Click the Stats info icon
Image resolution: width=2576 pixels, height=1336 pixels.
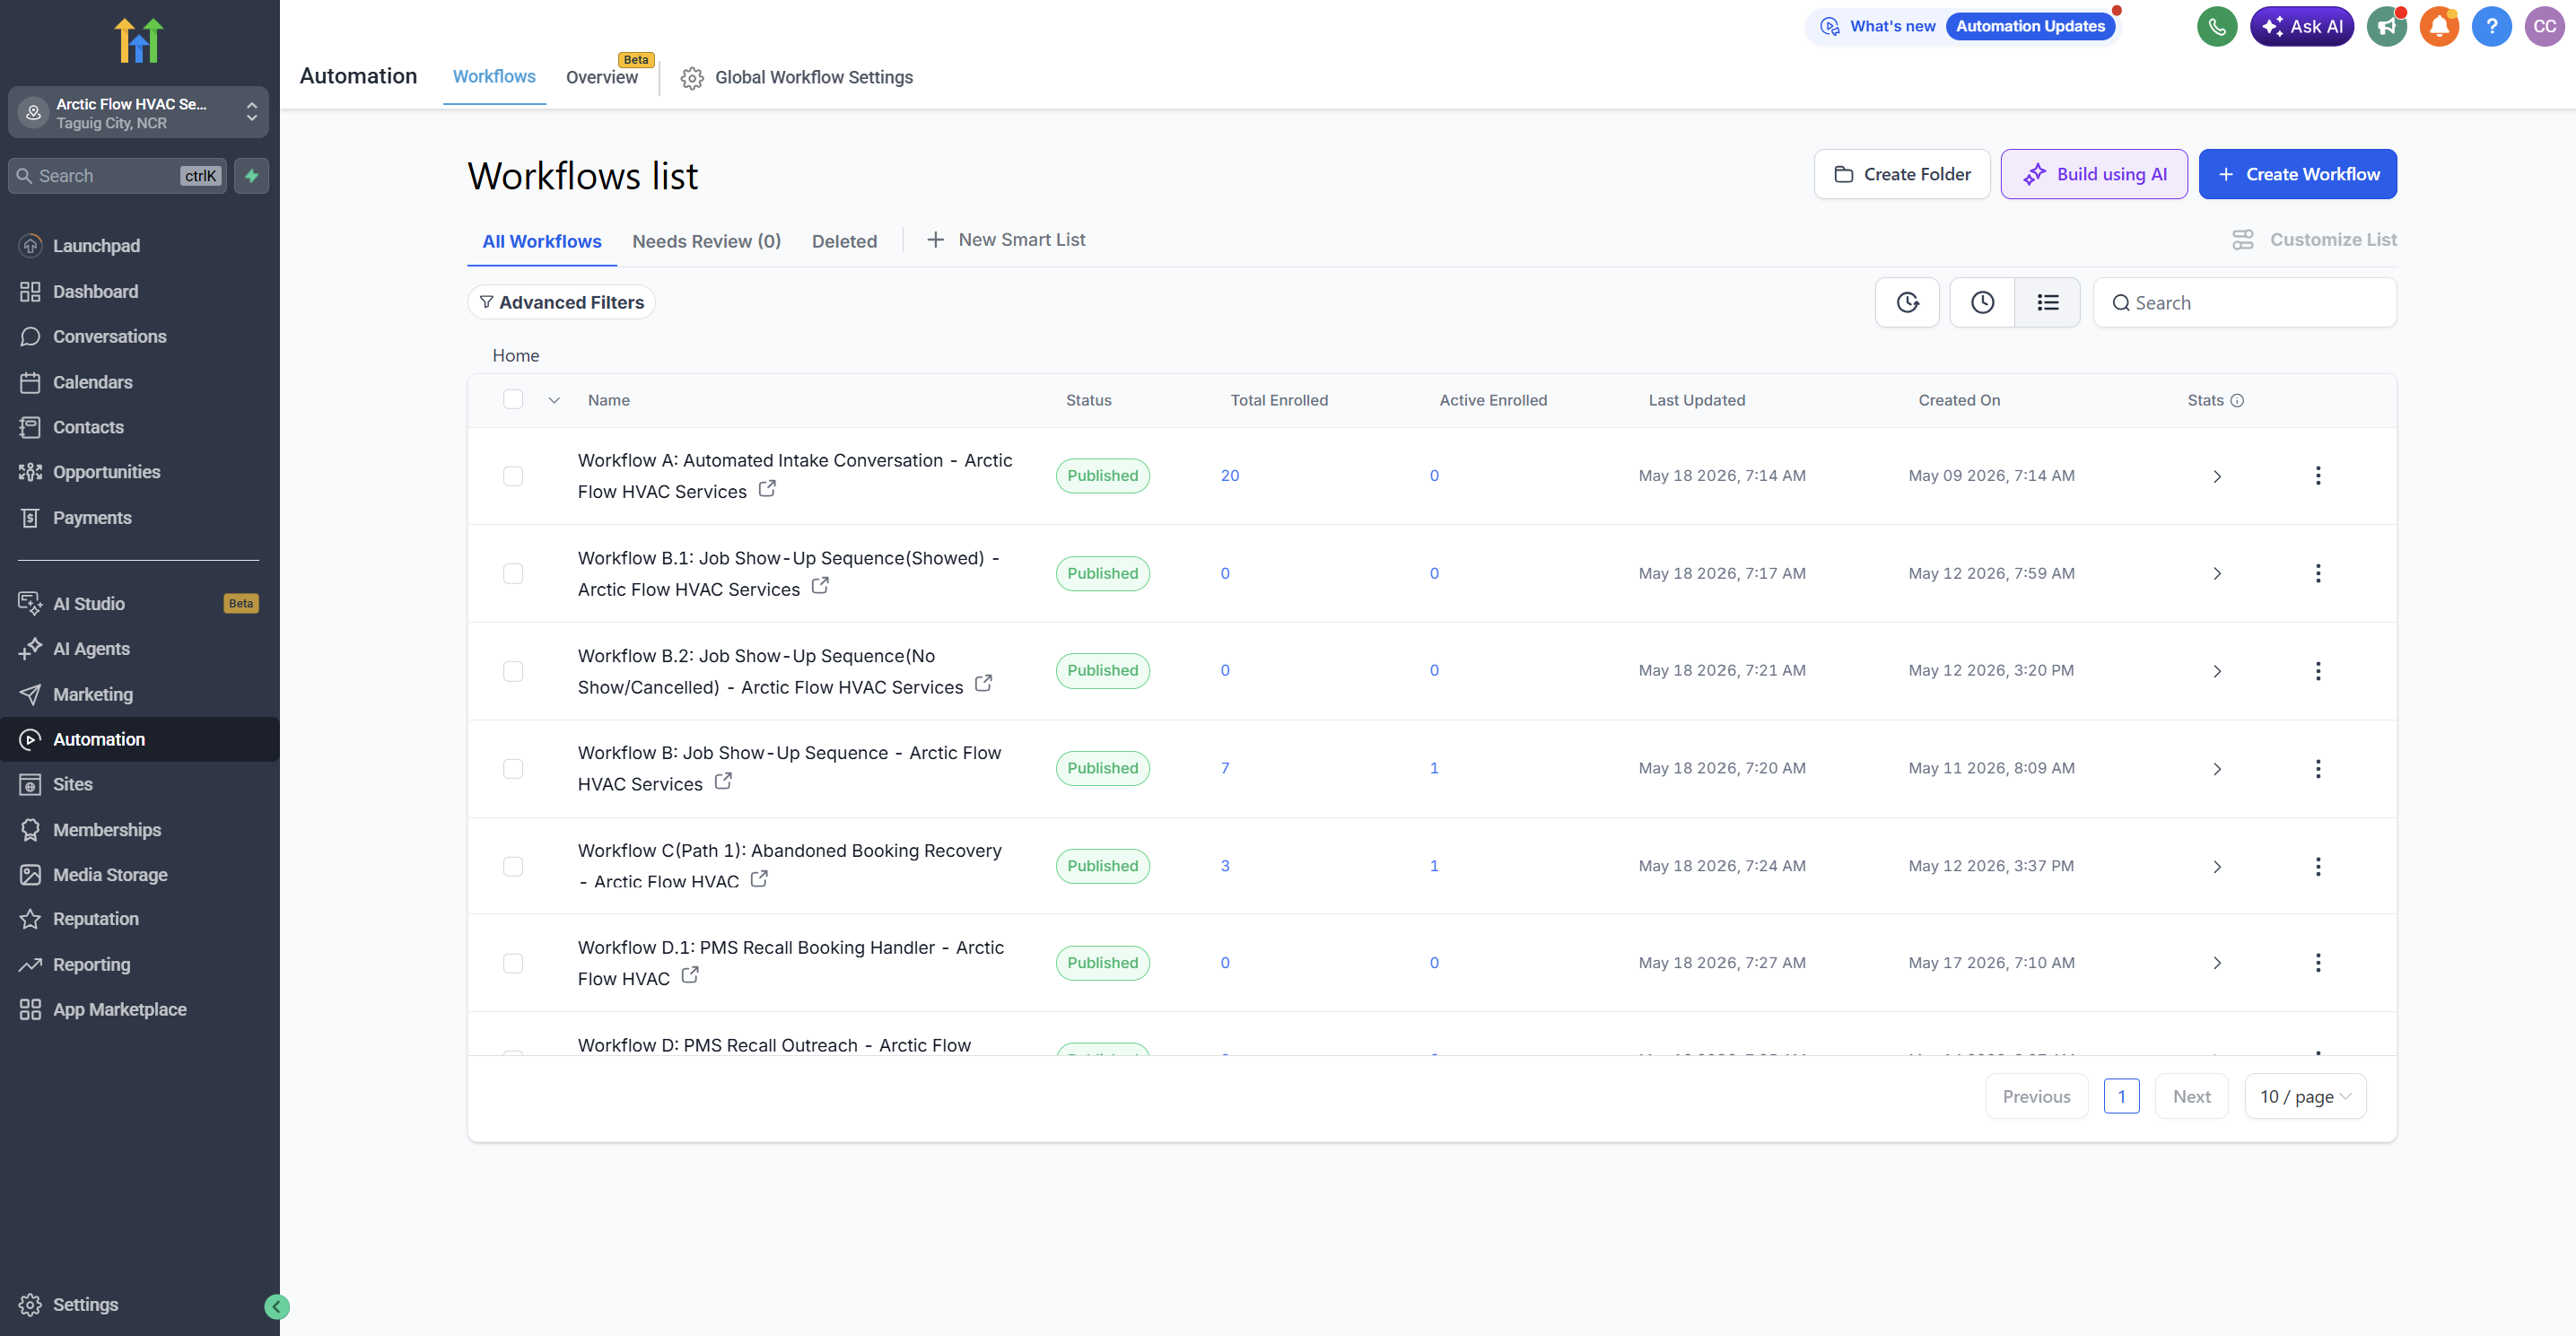[x=2237, y=401]
